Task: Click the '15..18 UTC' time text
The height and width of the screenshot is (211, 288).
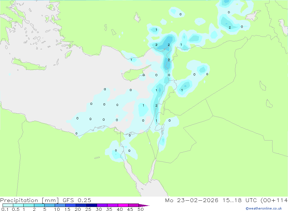Action: click(x=240, y=200)
